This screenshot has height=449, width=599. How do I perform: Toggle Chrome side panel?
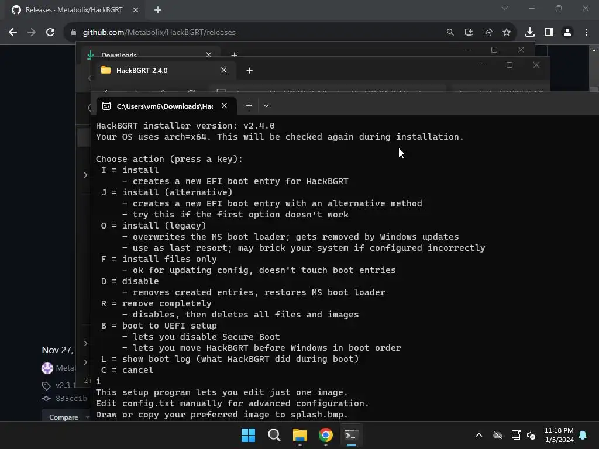click(x=549, y=33)
